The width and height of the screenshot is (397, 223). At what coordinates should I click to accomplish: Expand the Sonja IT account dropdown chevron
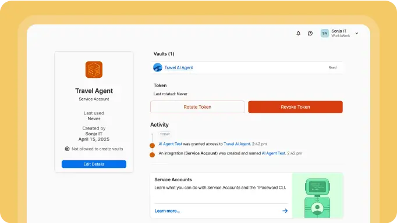point(357,33)
